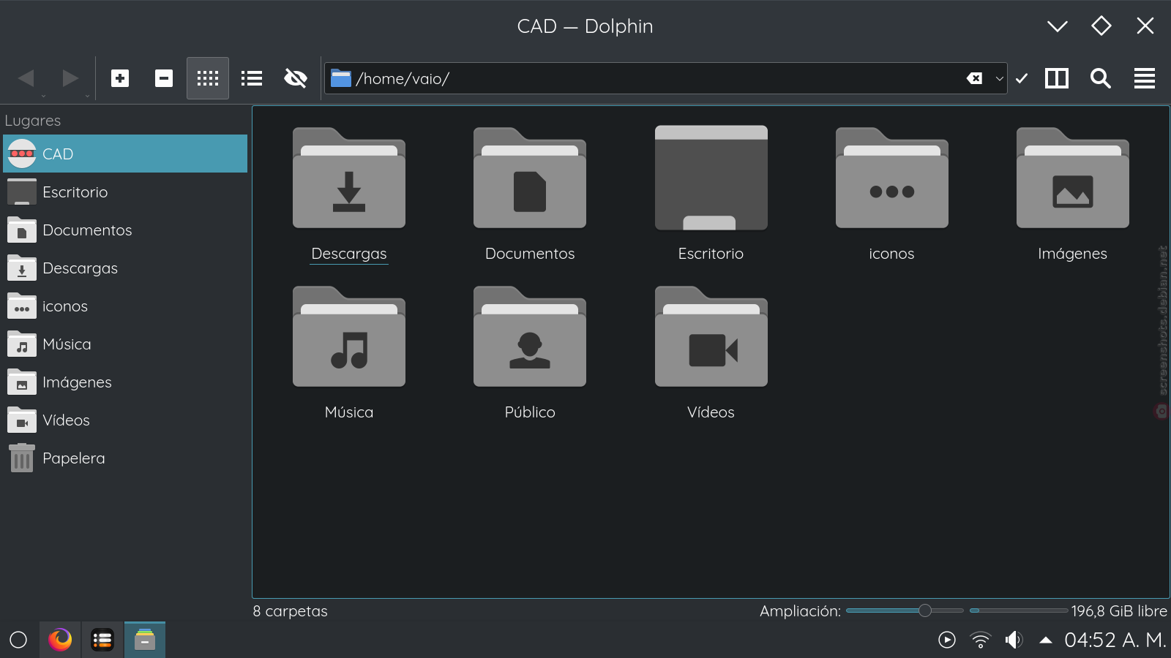Open the search magnifier tool
Image resolution: width=1171 pixels, height=658 pixels.
[x=1101, y=78]
